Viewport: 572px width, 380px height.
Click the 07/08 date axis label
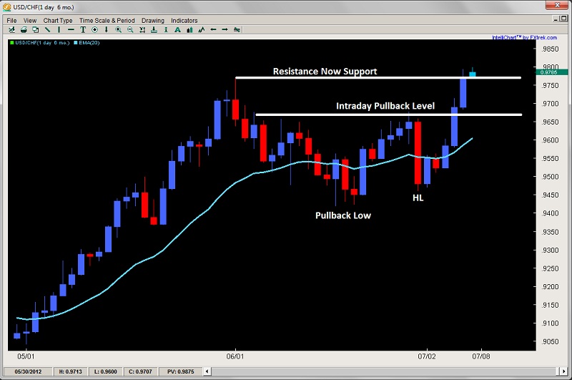coord(481,356)
